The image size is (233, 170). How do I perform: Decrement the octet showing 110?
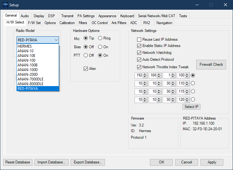point(187,85)
